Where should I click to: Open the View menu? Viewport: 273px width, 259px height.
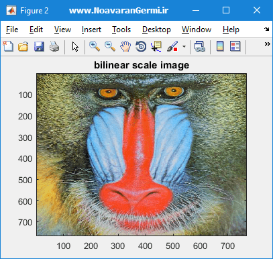pos(62,30)
